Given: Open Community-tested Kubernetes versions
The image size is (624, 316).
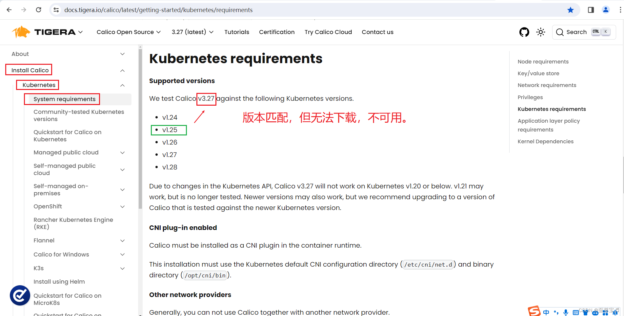Looking at the screenshot, I should click(x=79, y=115).
